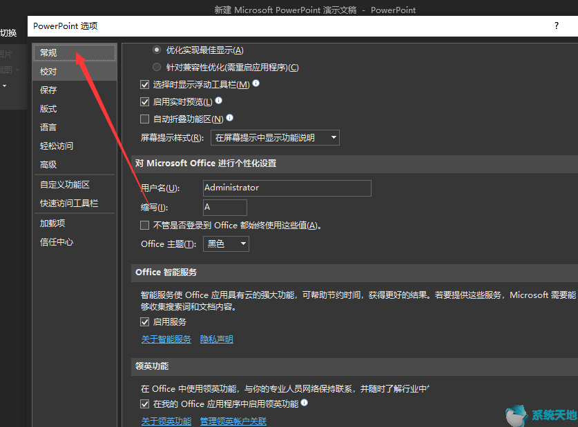Viewport: 578px width, 427px height.
Task: Open the 常规 options category
Action: [x=75, y=52]
